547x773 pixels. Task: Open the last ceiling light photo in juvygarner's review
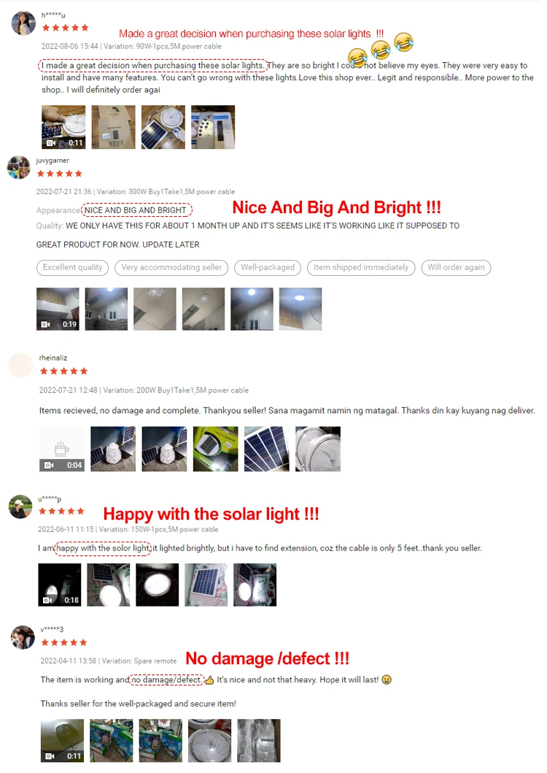300,309
